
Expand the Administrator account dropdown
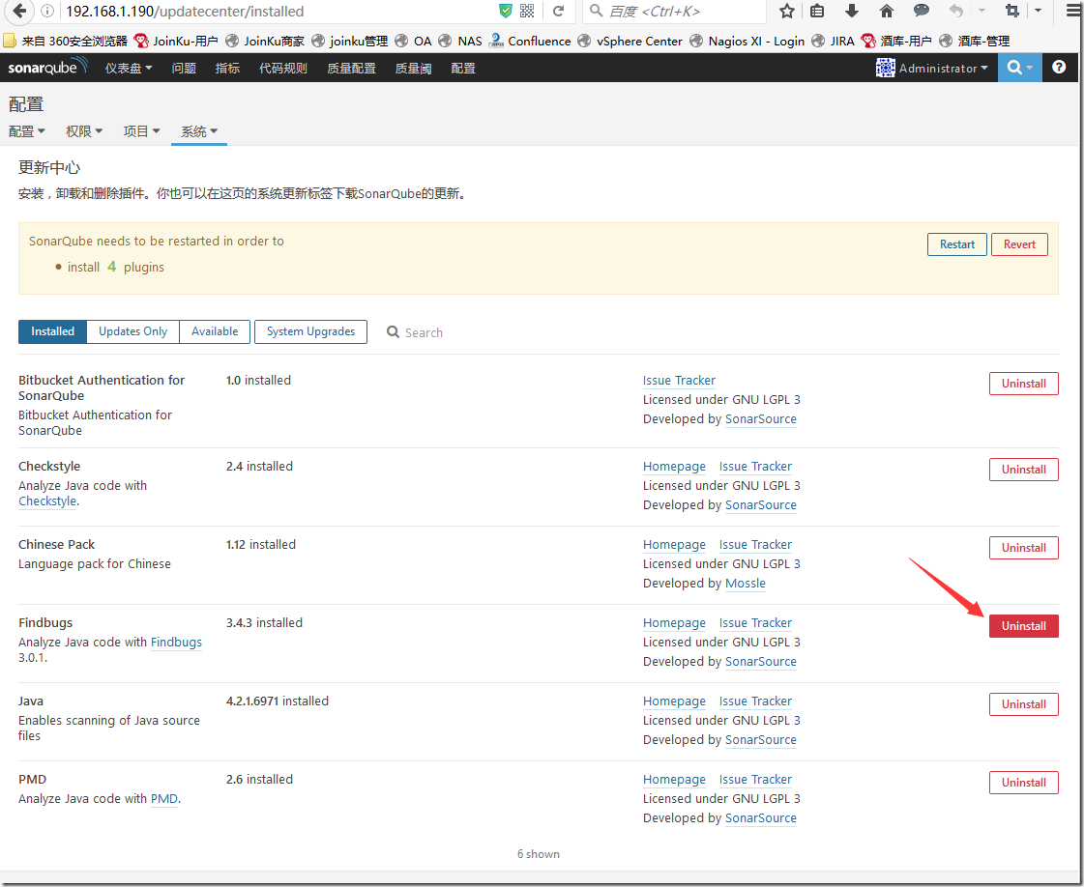click(x=943, y=68)
